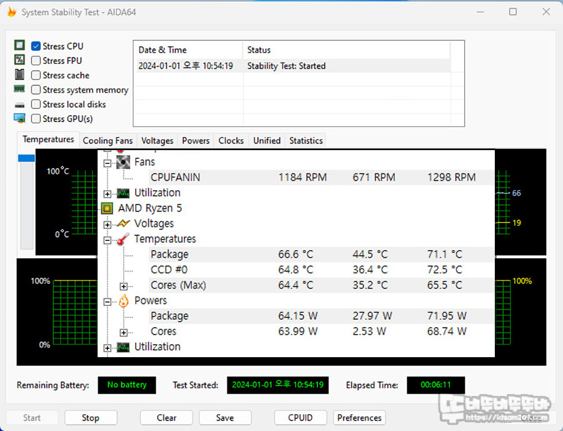Click the Clear button
This screenshot has width=563, height=431.
tap(166, 418)
